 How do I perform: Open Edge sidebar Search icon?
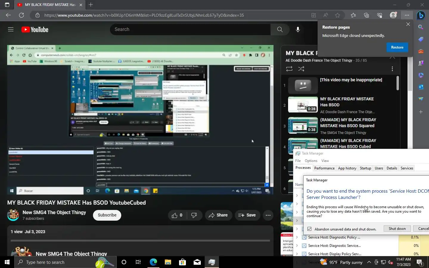point(421,27)
